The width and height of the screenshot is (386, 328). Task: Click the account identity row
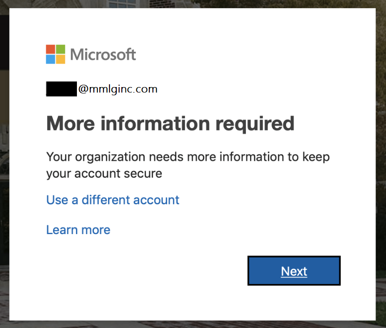102,89
